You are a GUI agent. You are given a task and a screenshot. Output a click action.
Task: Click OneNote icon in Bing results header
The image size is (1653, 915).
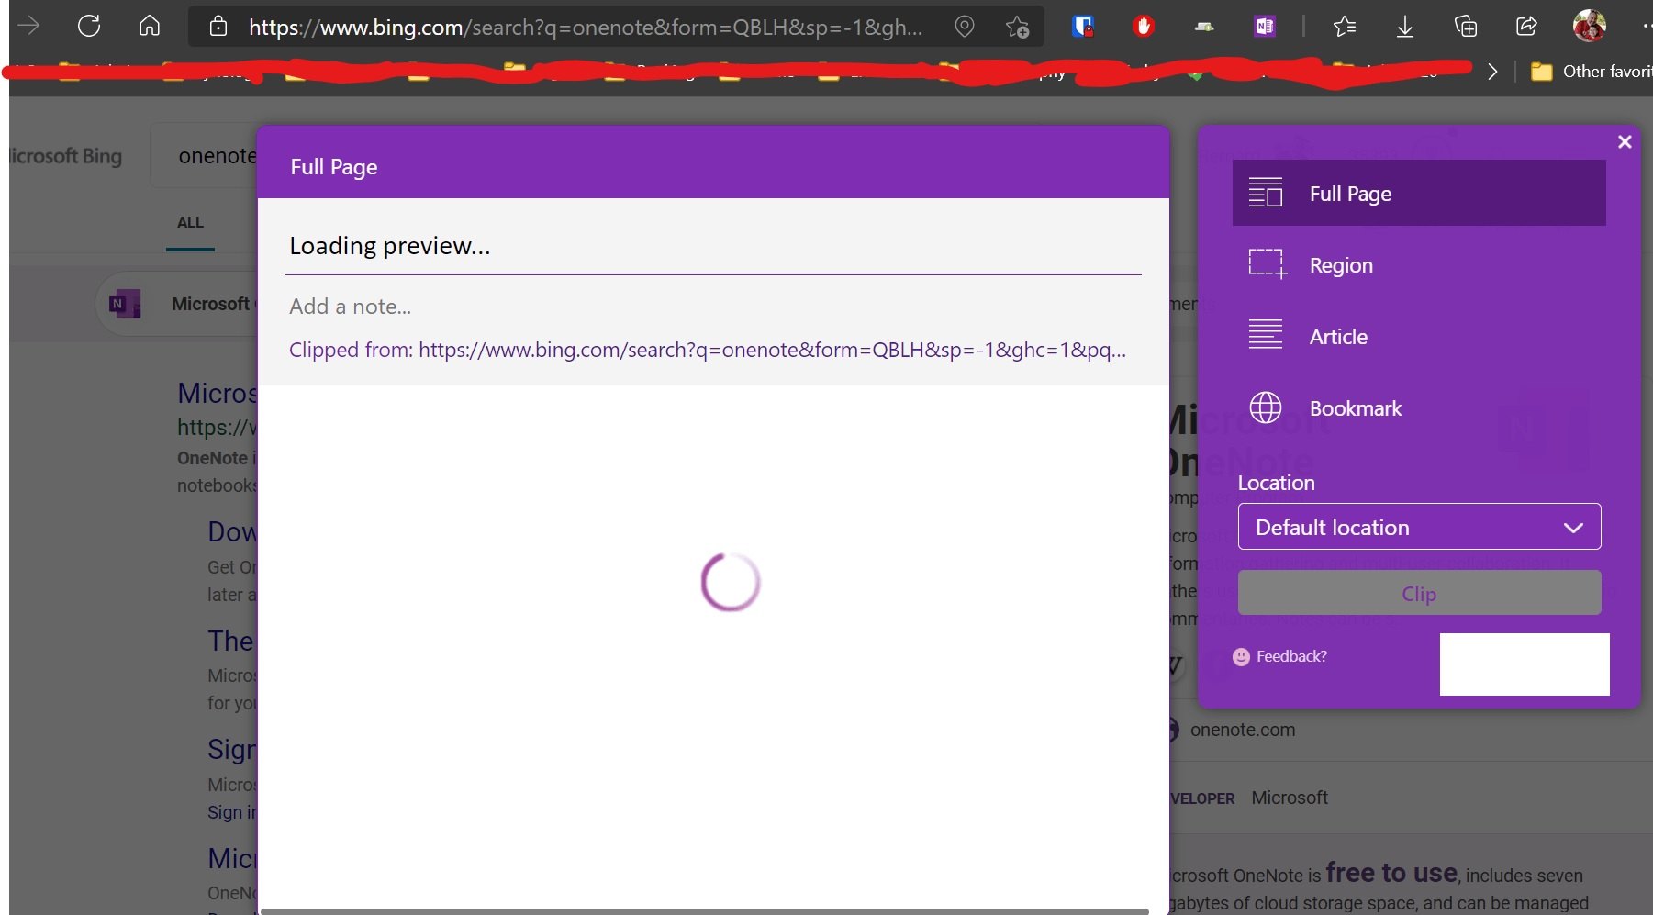point(125,304)
